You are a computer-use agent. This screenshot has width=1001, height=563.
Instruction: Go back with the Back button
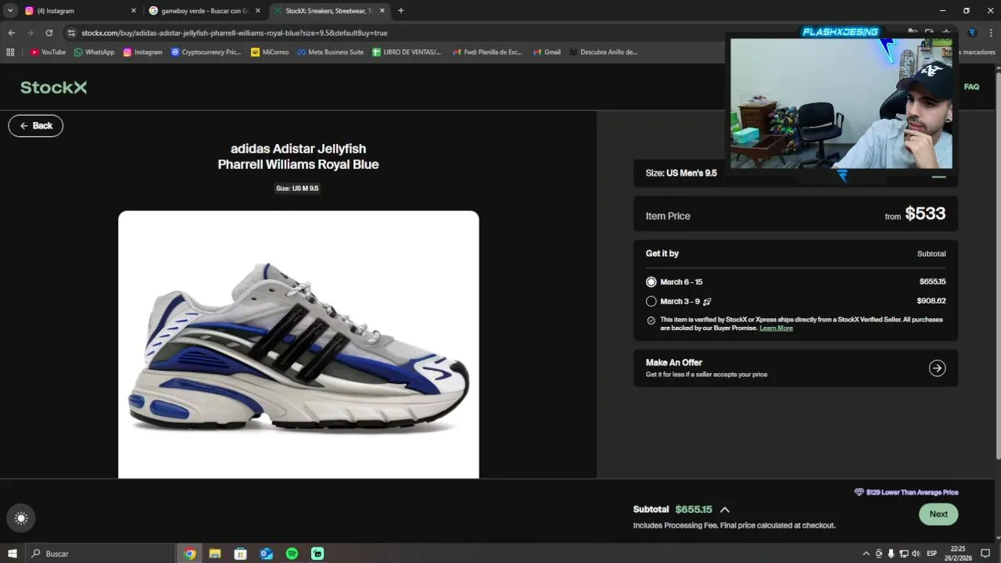pos(36,126)
